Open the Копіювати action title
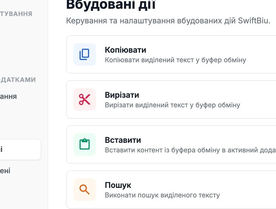Screen dimensions: 276x209 (126, 50)
